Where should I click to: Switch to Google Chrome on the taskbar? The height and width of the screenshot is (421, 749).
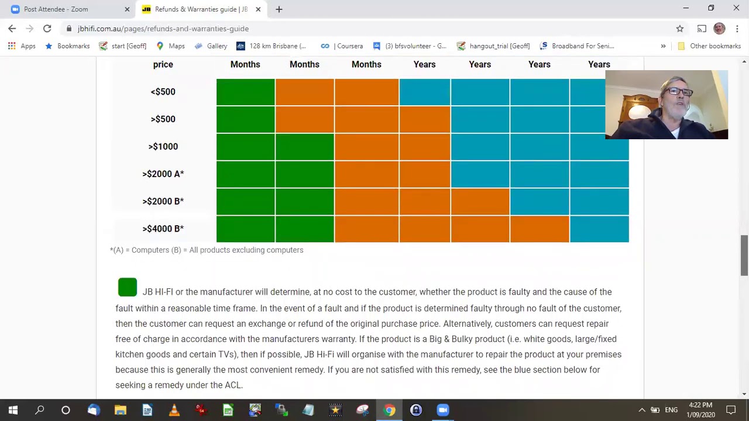389,410
